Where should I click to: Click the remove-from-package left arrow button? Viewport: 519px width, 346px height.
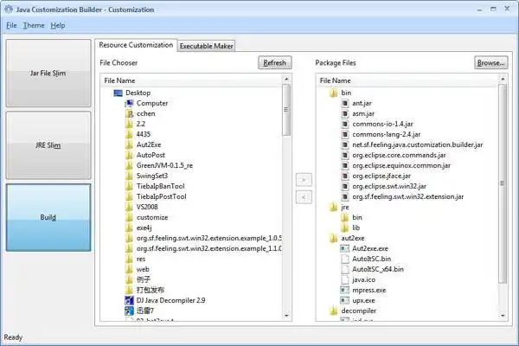click(304, 197)
